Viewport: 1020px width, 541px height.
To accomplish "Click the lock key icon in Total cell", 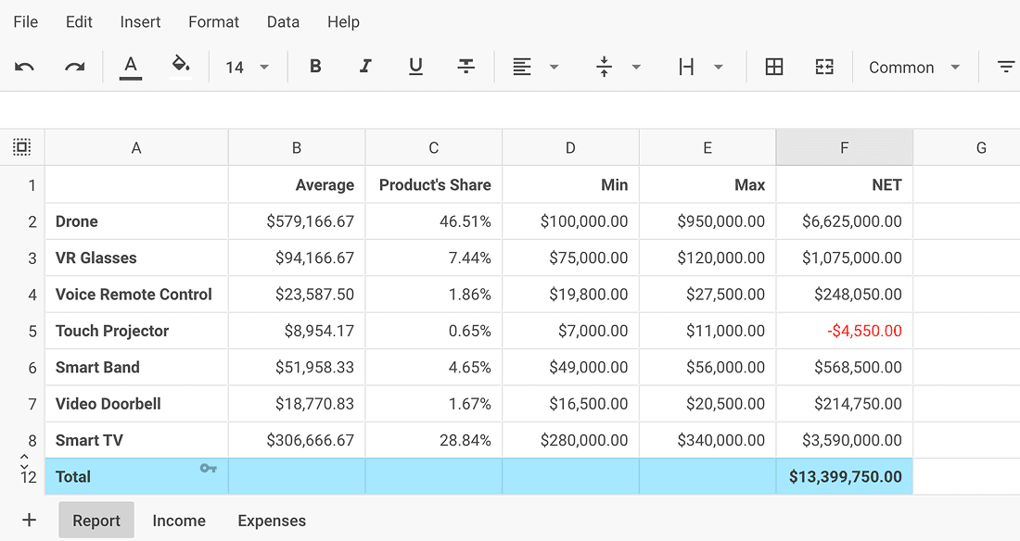I will coord(208,468).
